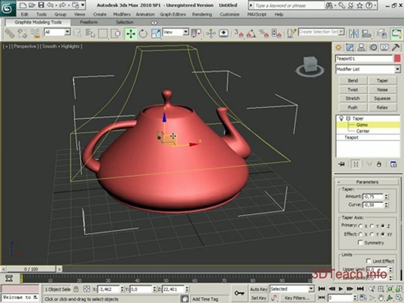Switch to the Freeform ribbon tab
This screenshot has height=303, width=404.
point(89,22)
